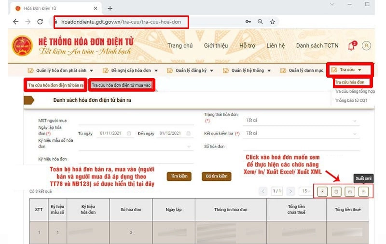Click the Xuất xml export icon

364,191
